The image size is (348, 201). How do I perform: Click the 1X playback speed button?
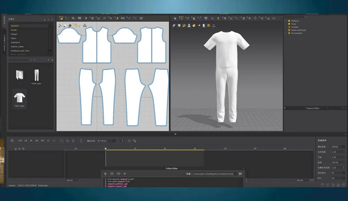pos(54,140)
